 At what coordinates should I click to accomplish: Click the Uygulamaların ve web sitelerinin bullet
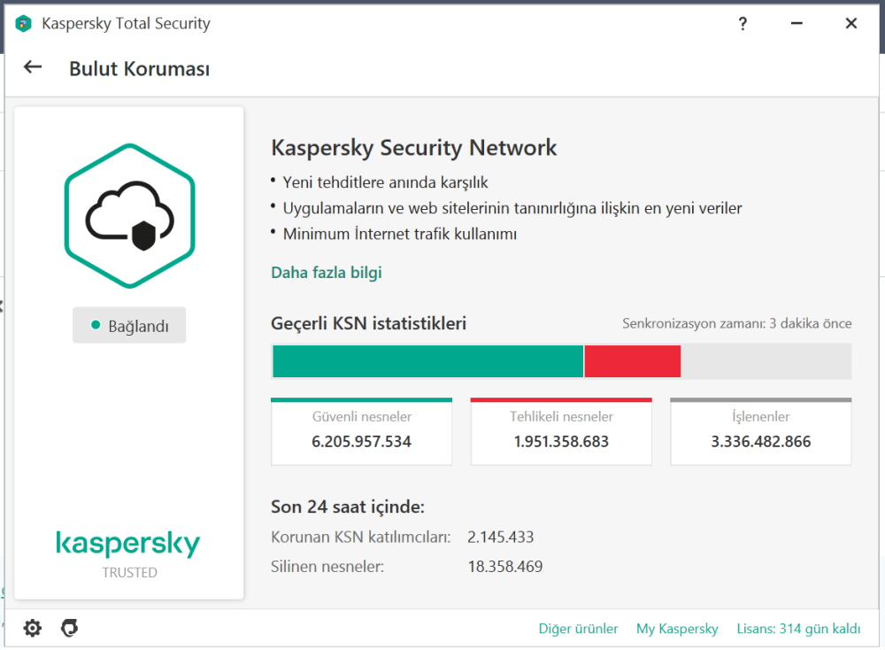click(512, 208)
